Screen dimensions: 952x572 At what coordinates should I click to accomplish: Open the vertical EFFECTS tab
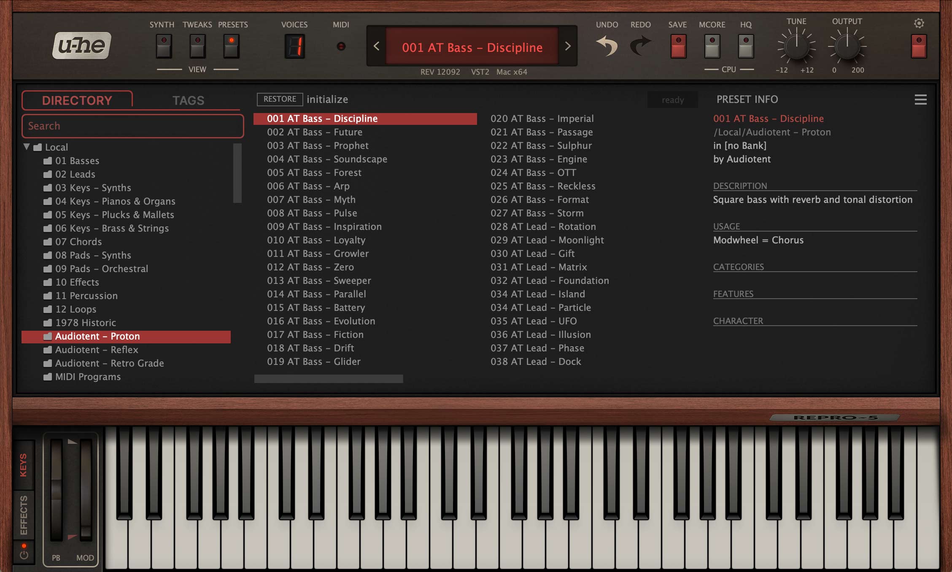click(24, 515)
